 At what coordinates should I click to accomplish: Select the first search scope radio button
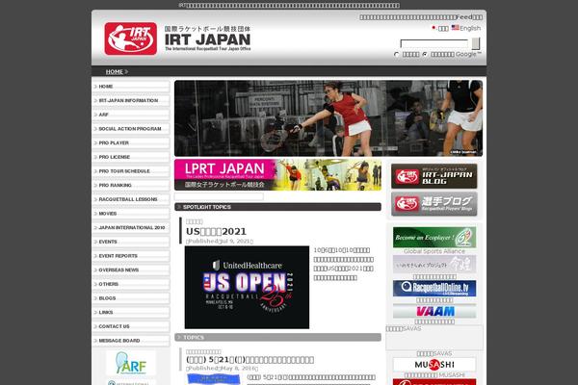396,54
